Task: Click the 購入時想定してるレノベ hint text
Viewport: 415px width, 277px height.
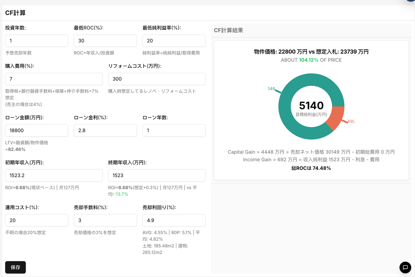Action: [x=152, y=91]
